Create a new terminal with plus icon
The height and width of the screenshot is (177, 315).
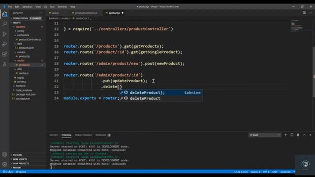285,135
